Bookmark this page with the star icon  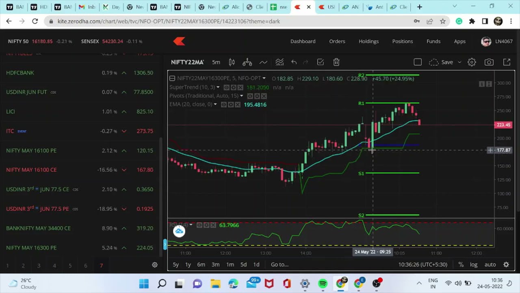[x=443, y=21]
